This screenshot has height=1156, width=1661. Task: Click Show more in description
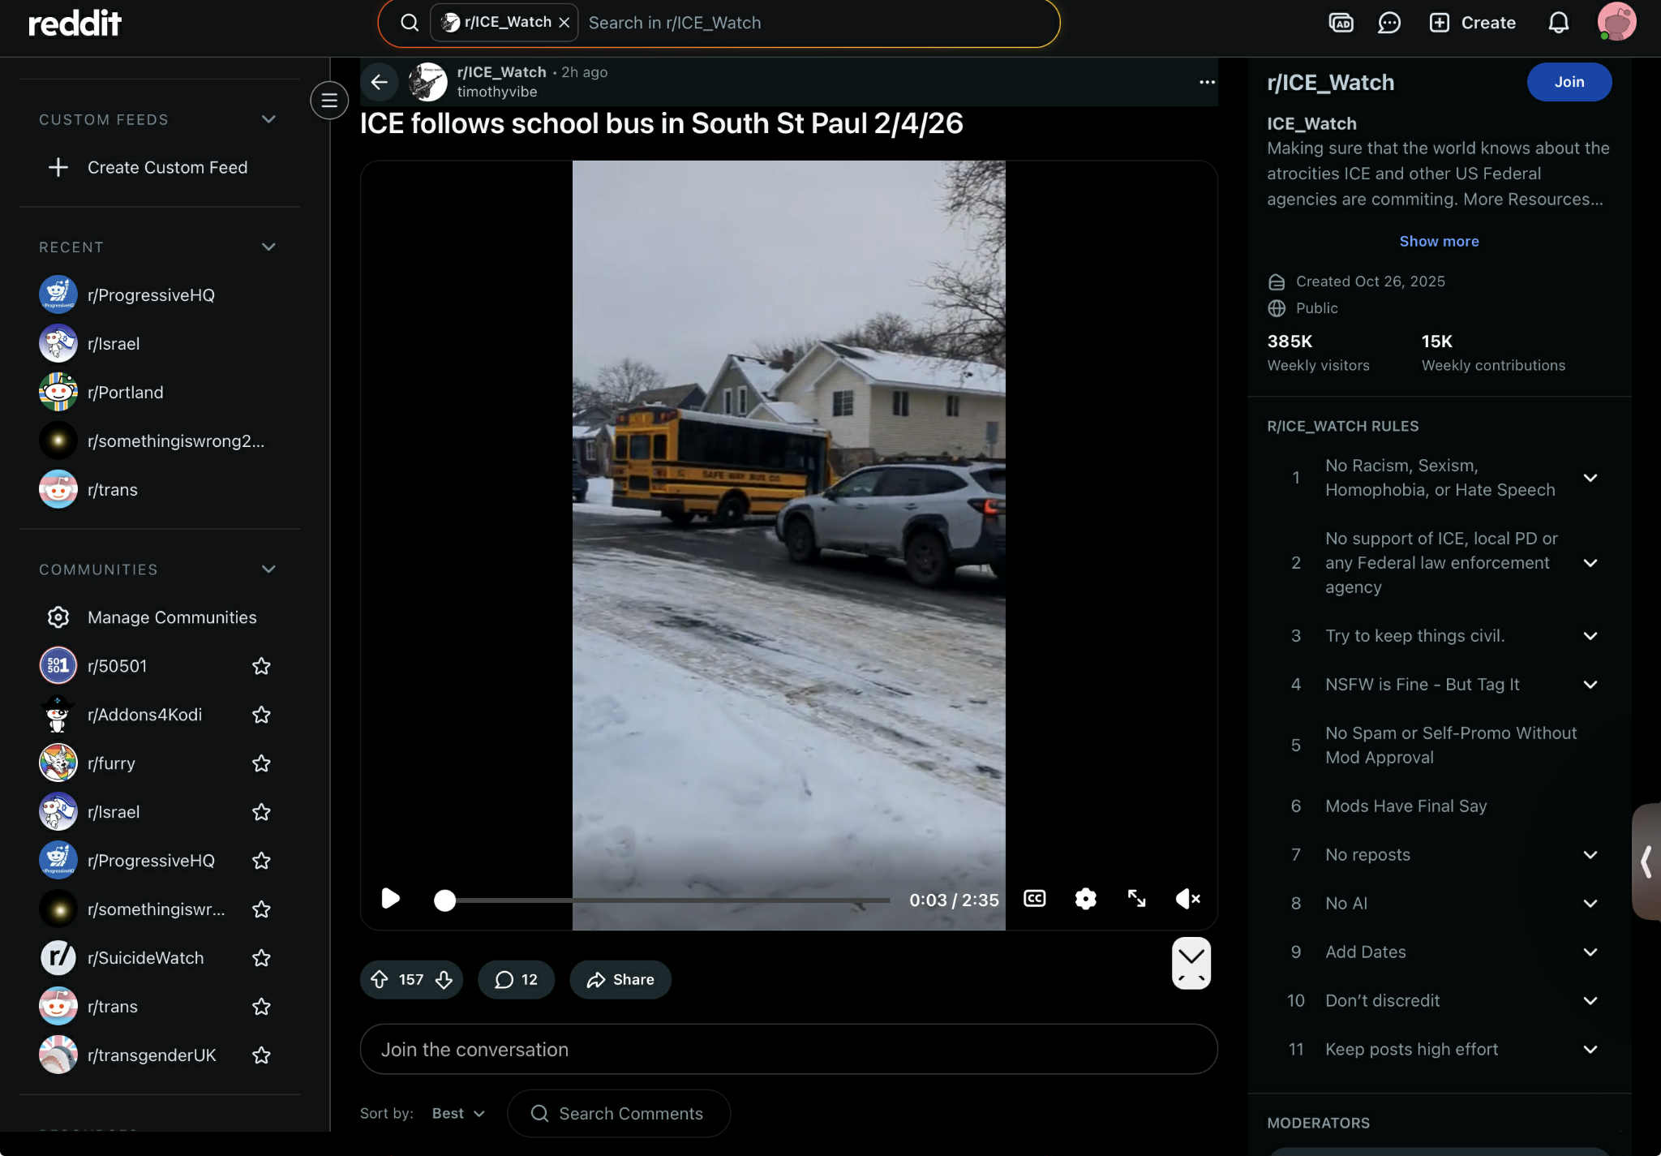click(x=1439, y=241)
